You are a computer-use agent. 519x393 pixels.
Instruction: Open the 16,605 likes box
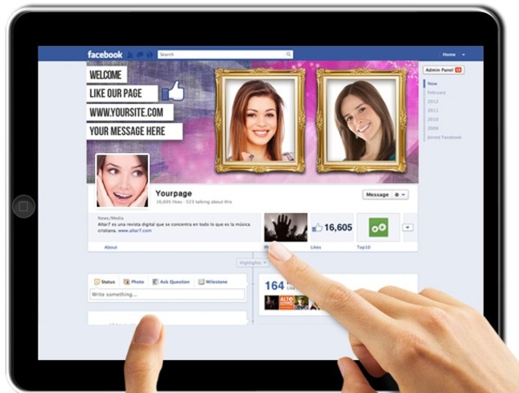coord(332,228)
